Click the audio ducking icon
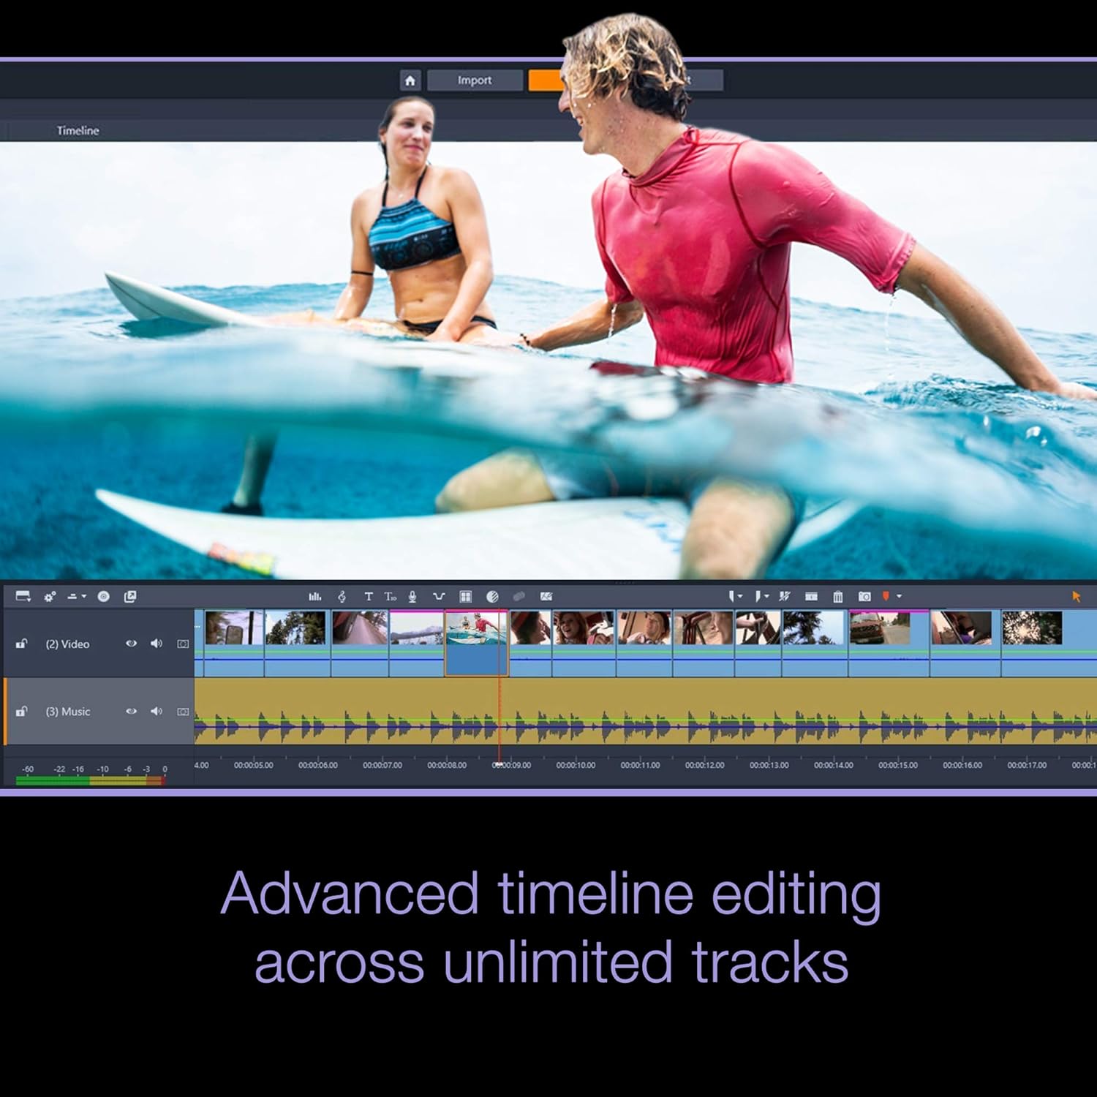Viewport: 1097px width, 1097px height. coord(439,597)
